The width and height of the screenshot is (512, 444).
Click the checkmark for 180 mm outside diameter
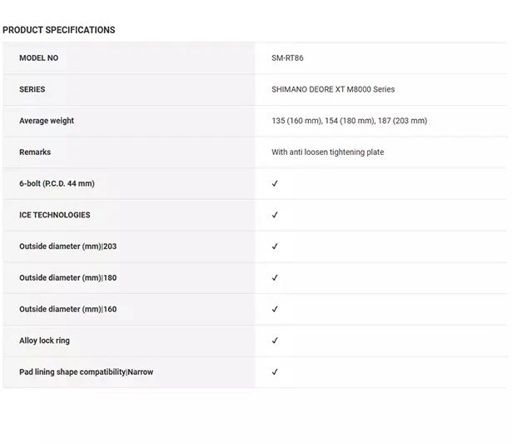(x=275, y=278)
